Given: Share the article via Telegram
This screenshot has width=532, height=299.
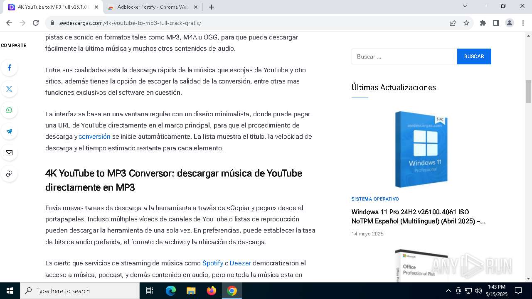Looking at the screenshot, I should pyautogui.click(x=9, y=131).
